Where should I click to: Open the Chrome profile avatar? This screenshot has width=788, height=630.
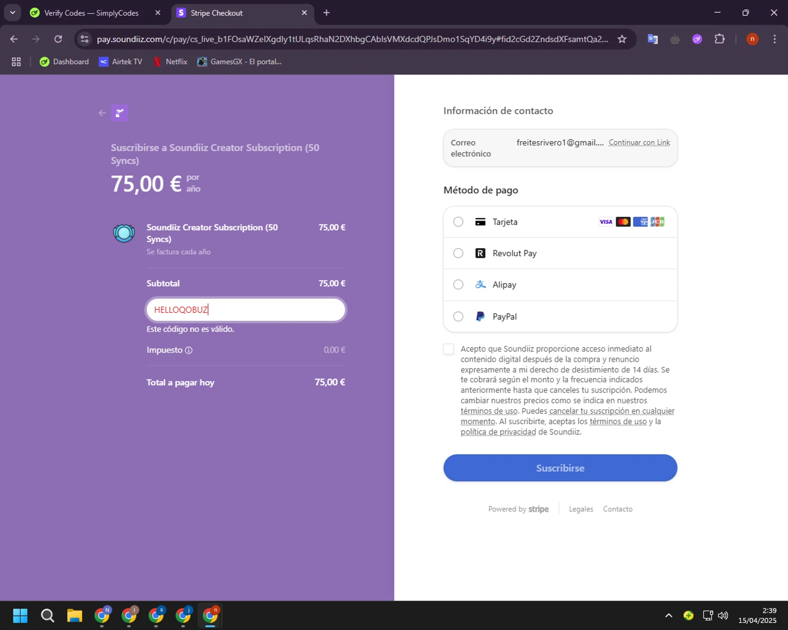click(752, 39)
